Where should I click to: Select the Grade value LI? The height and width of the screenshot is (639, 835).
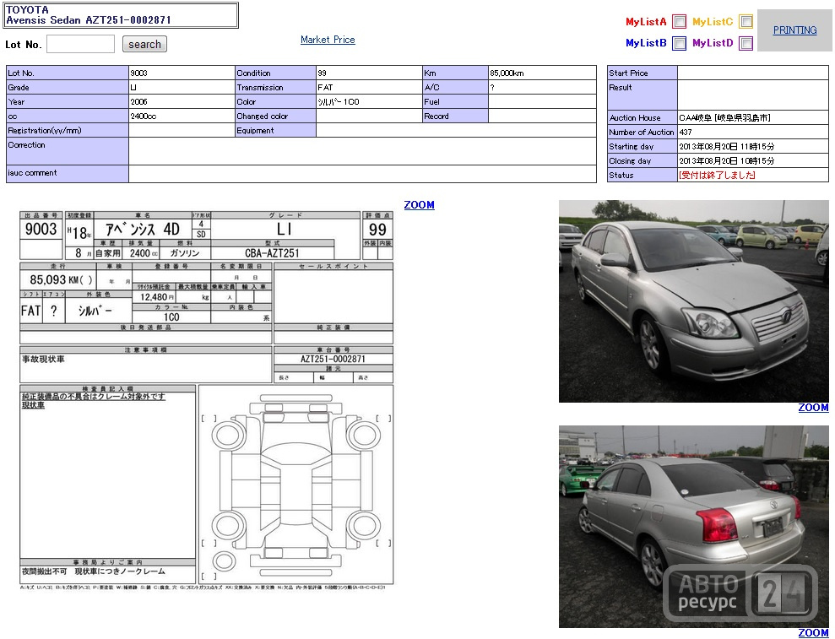coord(133,87)
